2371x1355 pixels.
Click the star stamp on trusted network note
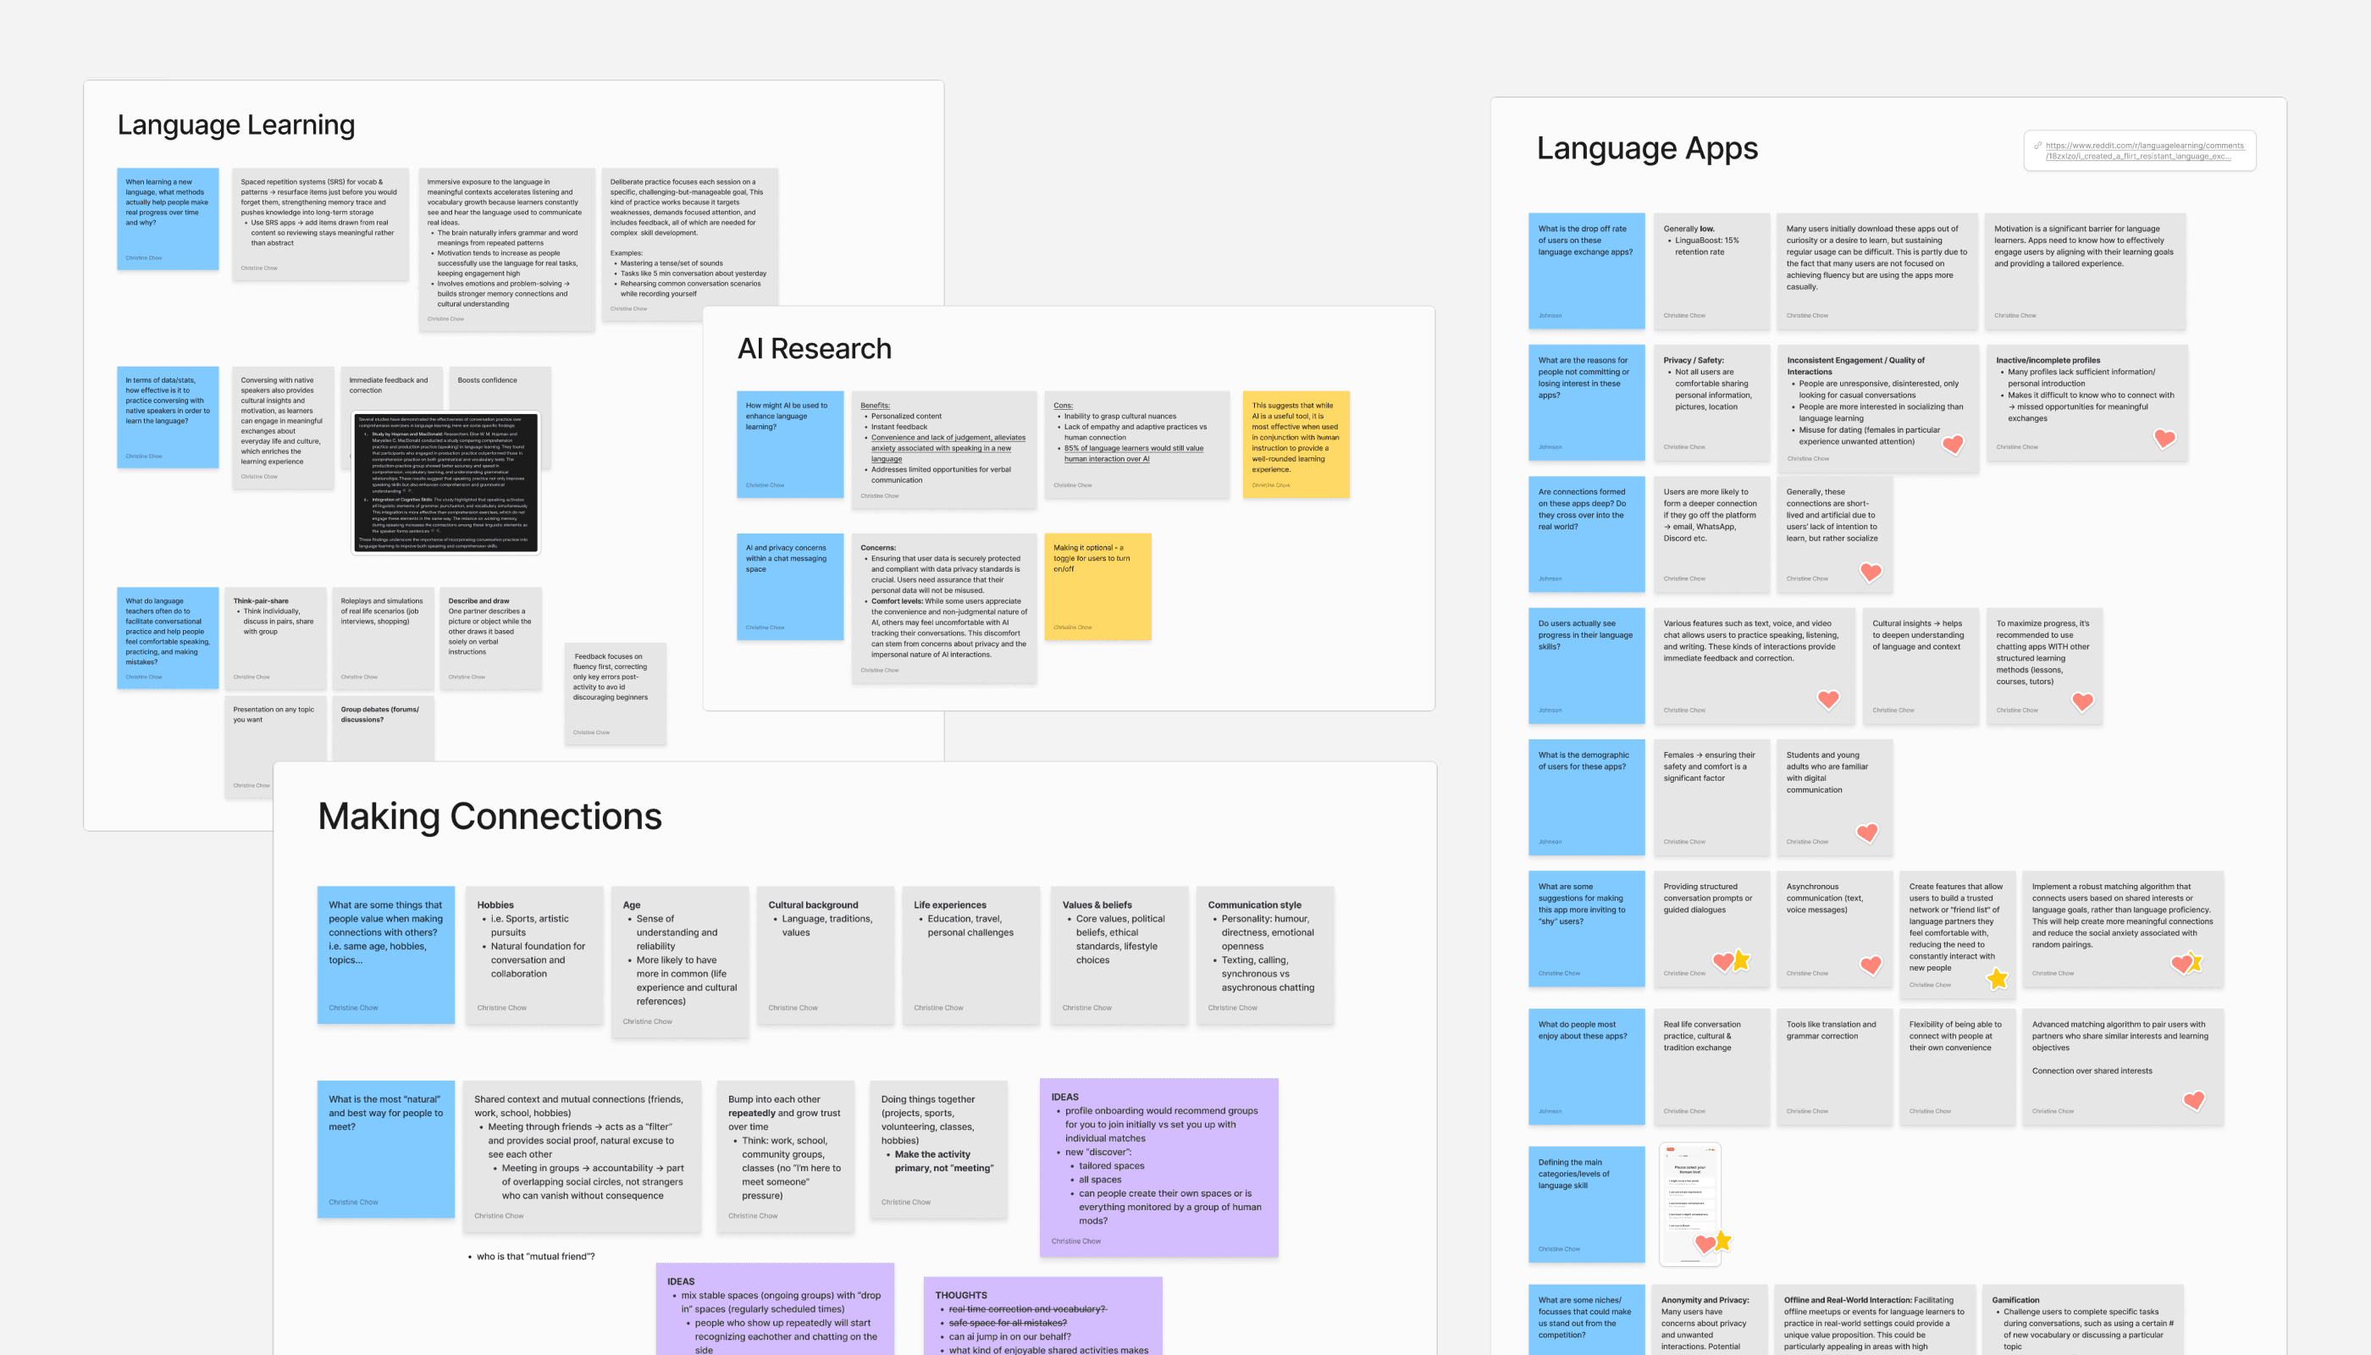[x=1997, y=978]
